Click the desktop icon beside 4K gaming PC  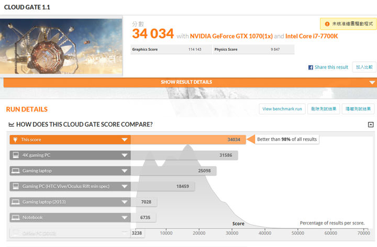coord(15,155)
